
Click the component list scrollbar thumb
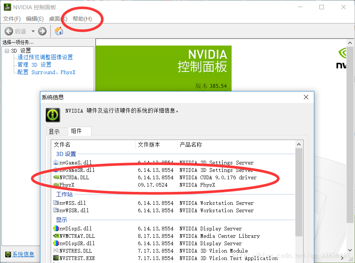(299, 192)
